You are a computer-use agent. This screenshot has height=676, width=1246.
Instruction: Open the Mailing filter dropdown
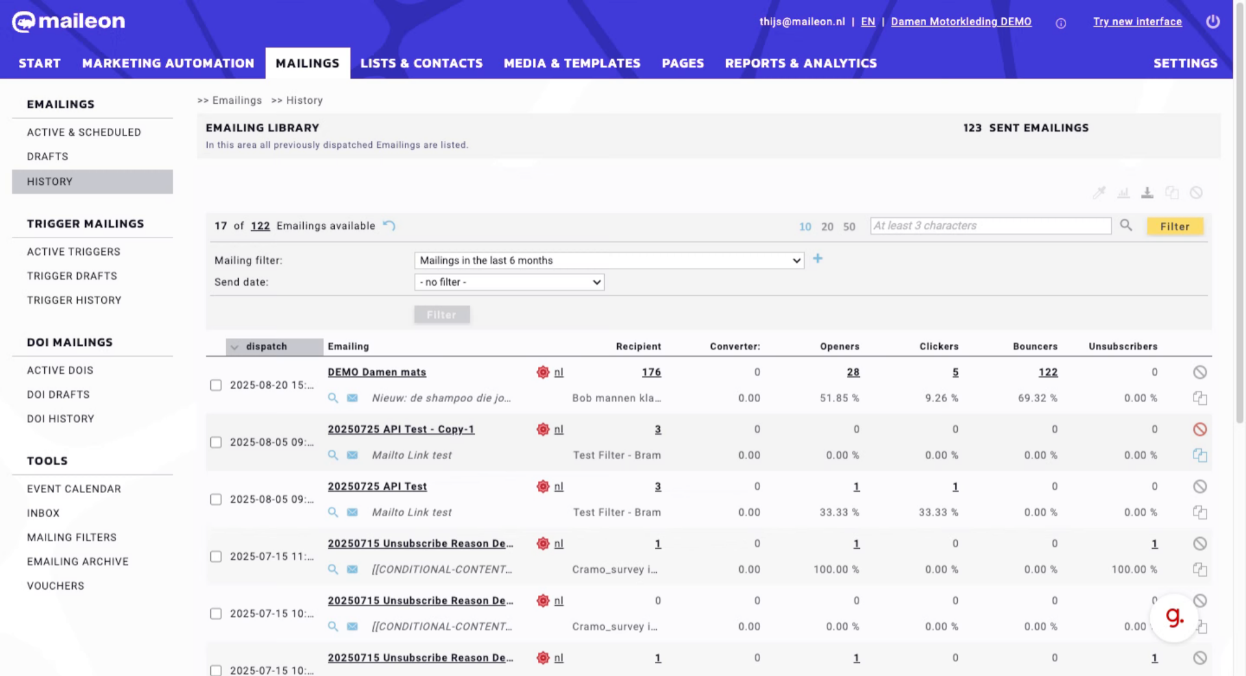(x=609, y=260)
